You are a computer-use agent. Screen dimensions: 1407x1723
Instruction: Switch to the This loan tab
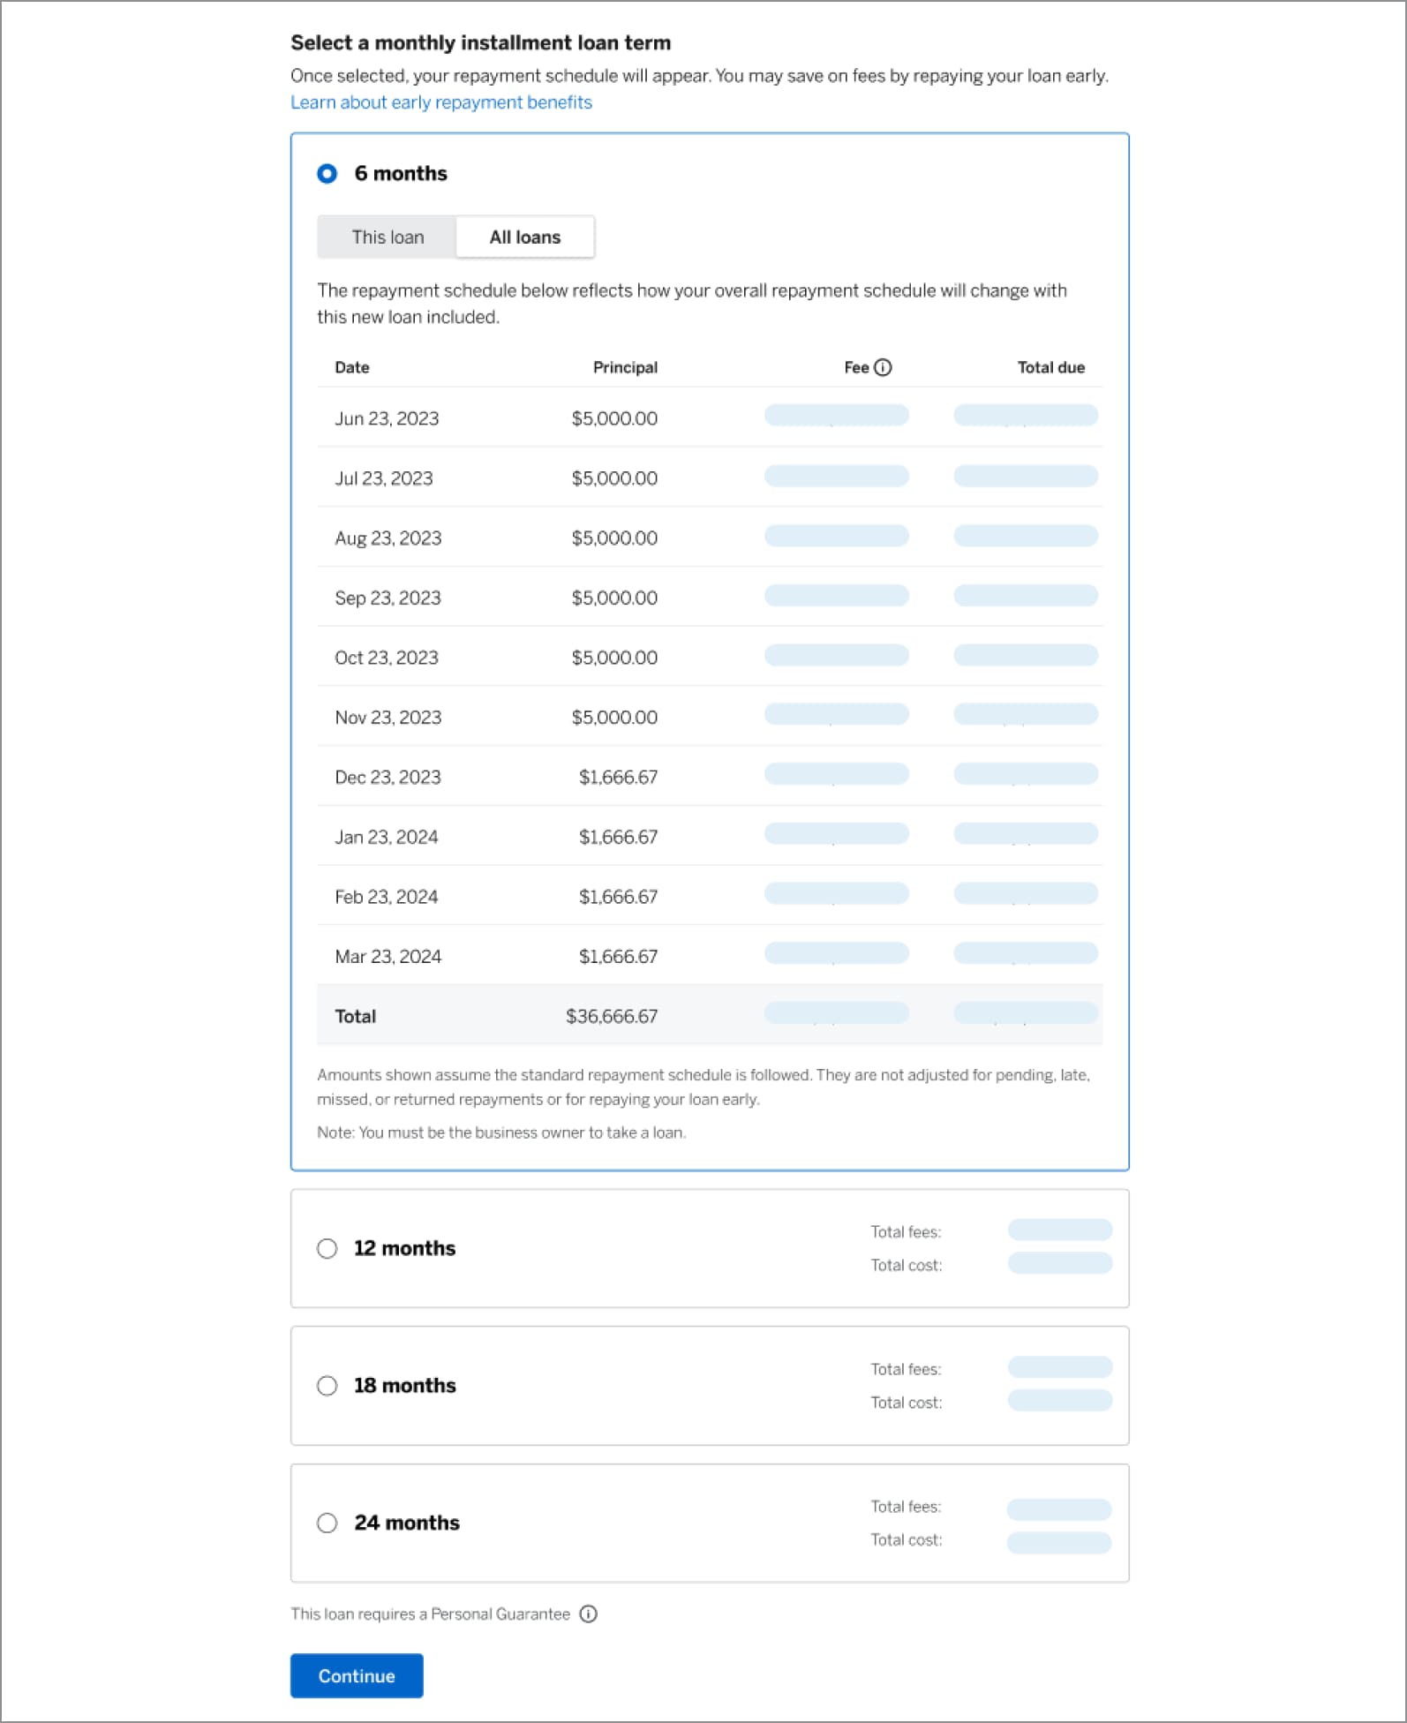(387, 237)
